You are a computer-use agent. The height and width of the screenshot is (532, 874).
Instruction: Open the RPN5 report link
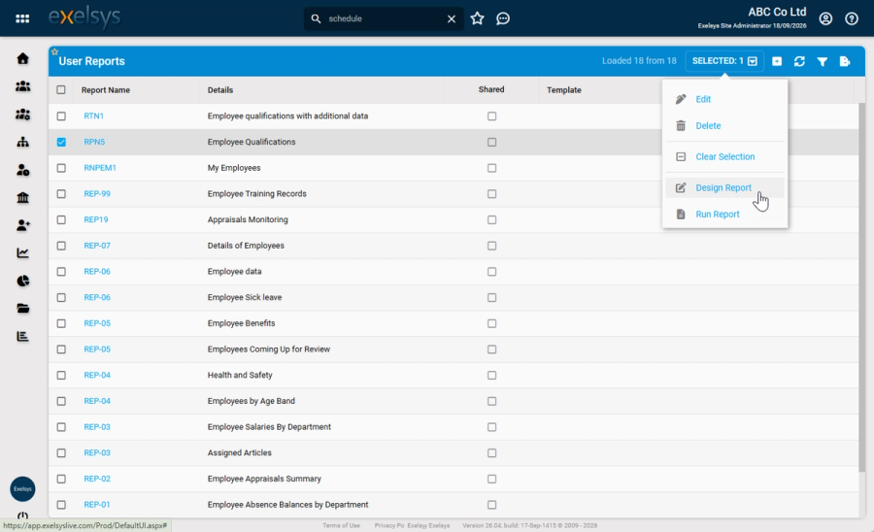point(94,142)
